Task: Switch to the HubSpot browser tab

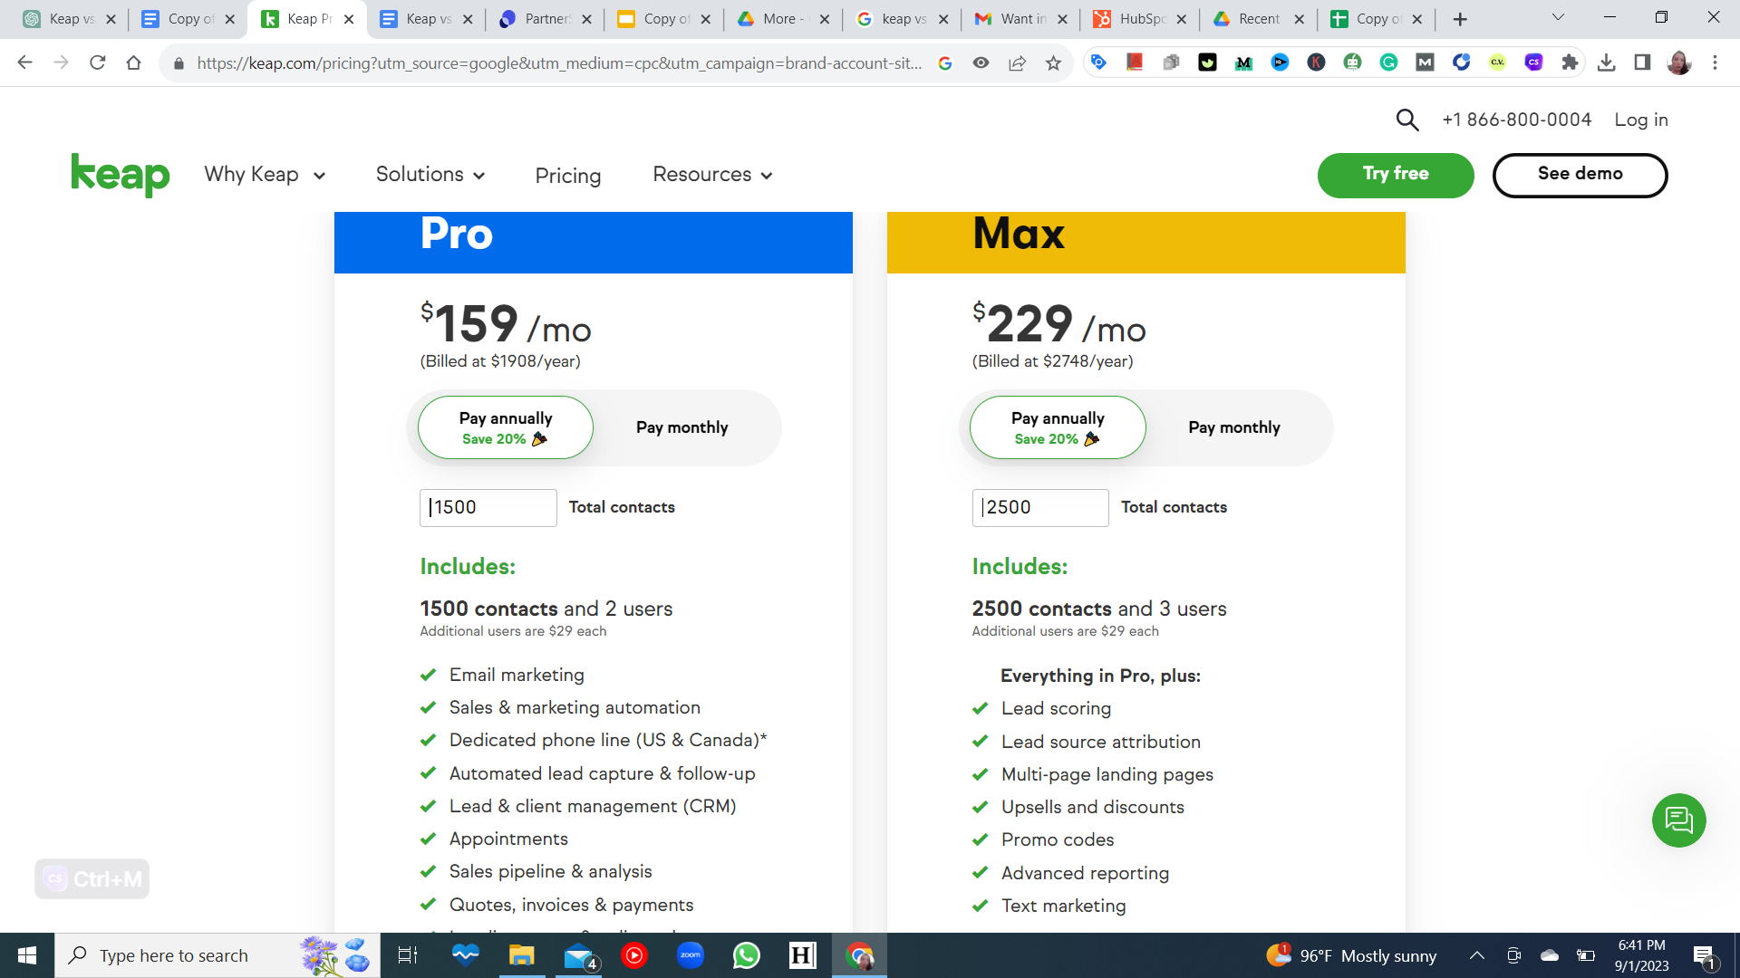Action: [x=1139, y=19]
